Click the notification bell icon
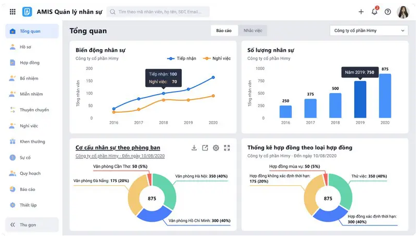The image size is (420, 240). [374, 12]
